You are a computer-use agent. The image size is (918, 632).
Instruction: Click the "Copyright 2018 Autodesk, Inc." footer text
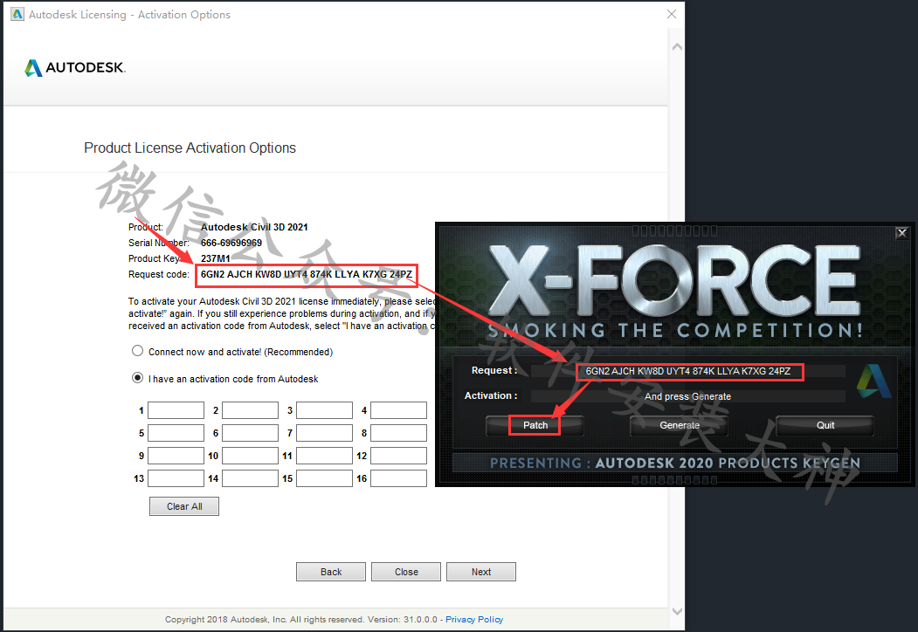point(226,619)
